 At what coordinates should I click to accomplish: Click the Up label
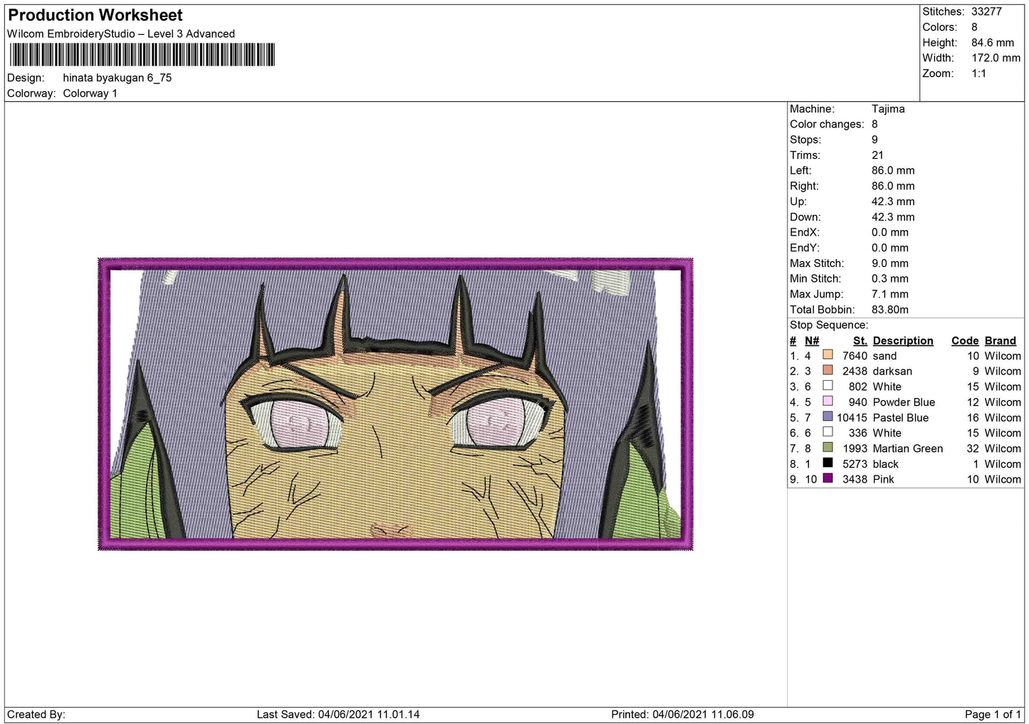pyautogui.click(x=798, y=201)
